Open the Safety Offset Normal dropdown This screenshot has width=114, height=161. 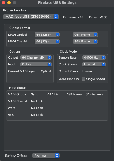point(46,156)
